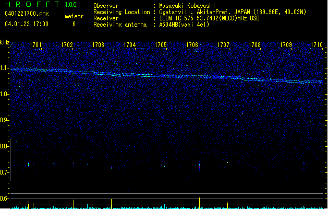Click the meteor count value 6
Screen dimensions: 328x209
tap(74, 24)
